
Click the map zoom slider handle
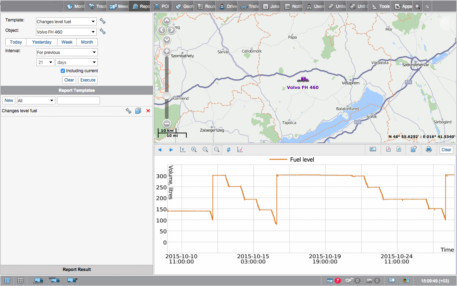tap(167, 96)
